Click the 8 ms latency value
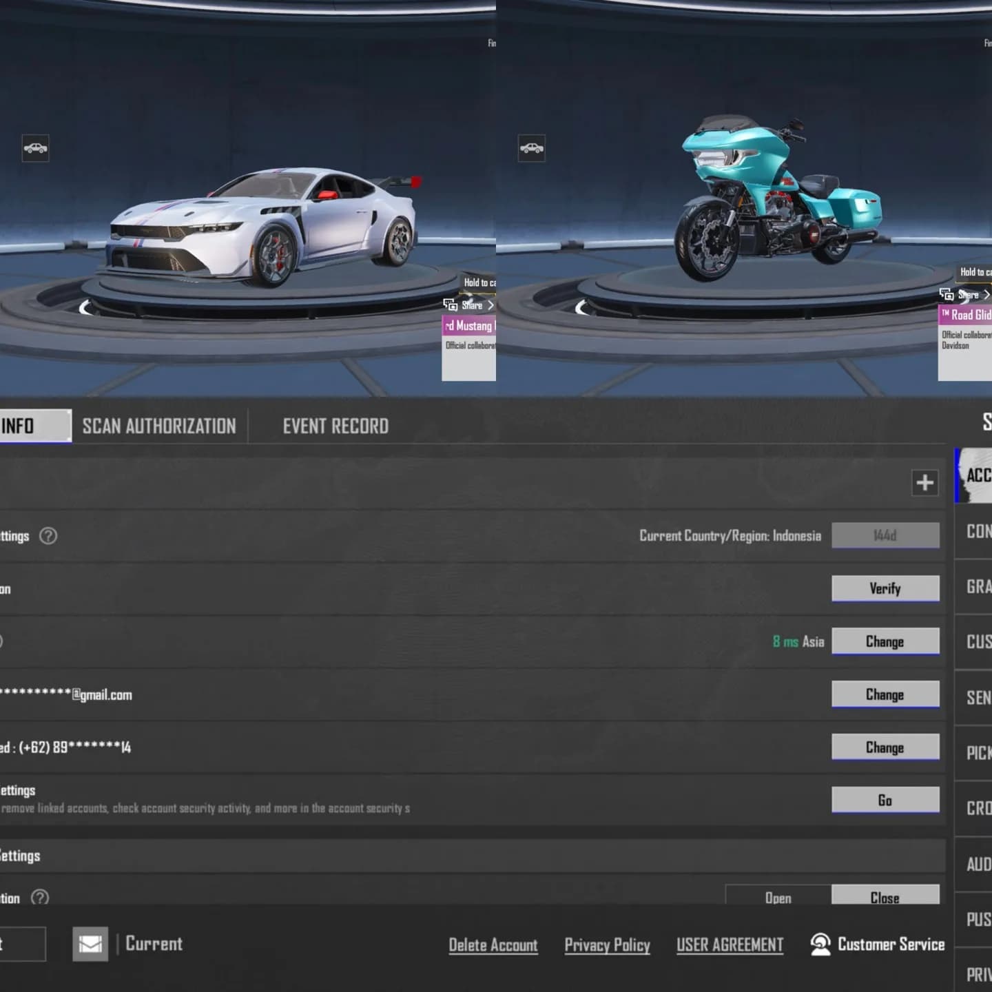 (x=785, y=641)
